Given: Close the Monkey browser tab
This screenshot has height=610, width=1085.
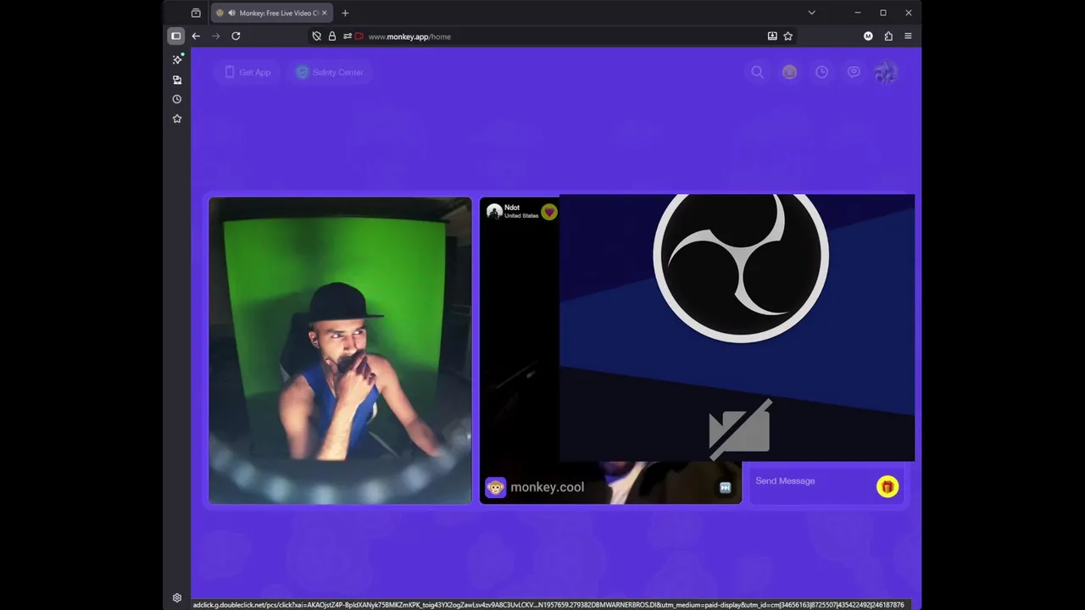Looking at the screenshot, I should [324, 13].
